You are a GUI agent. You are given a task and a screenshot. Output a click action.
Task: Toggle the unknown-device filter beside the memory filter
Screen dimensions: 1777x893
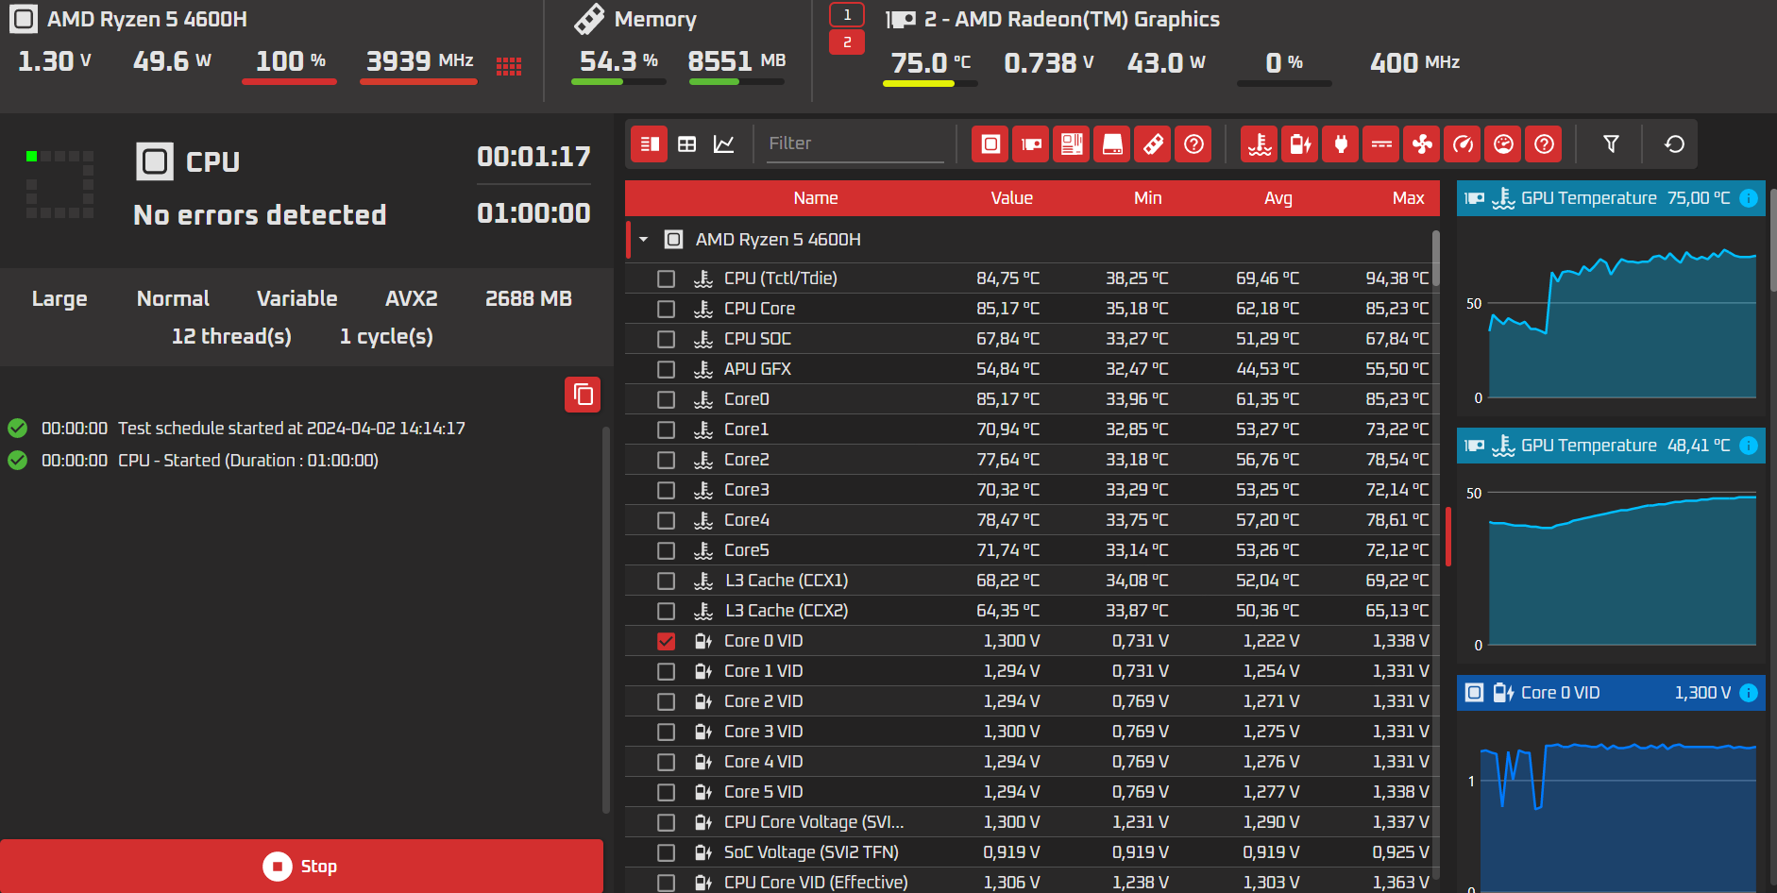1193,143
